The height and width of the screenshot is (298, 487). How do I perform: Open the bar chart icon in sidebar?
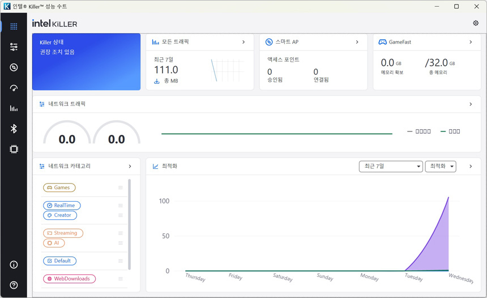[x=14, y=108]
